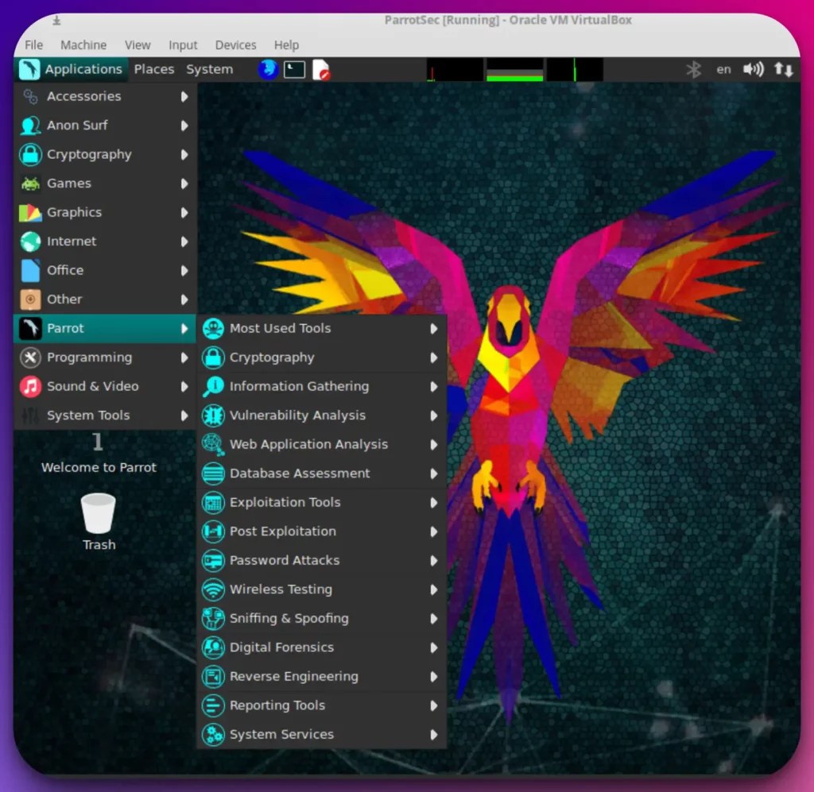Click the Bluetooth icon in top panel

click(x=693, y=69)
